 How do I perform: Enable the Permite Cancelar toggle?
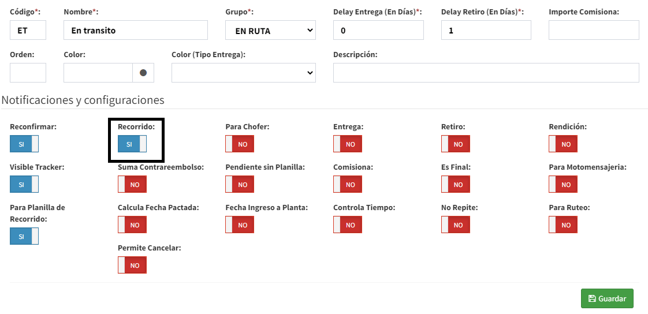132,265
